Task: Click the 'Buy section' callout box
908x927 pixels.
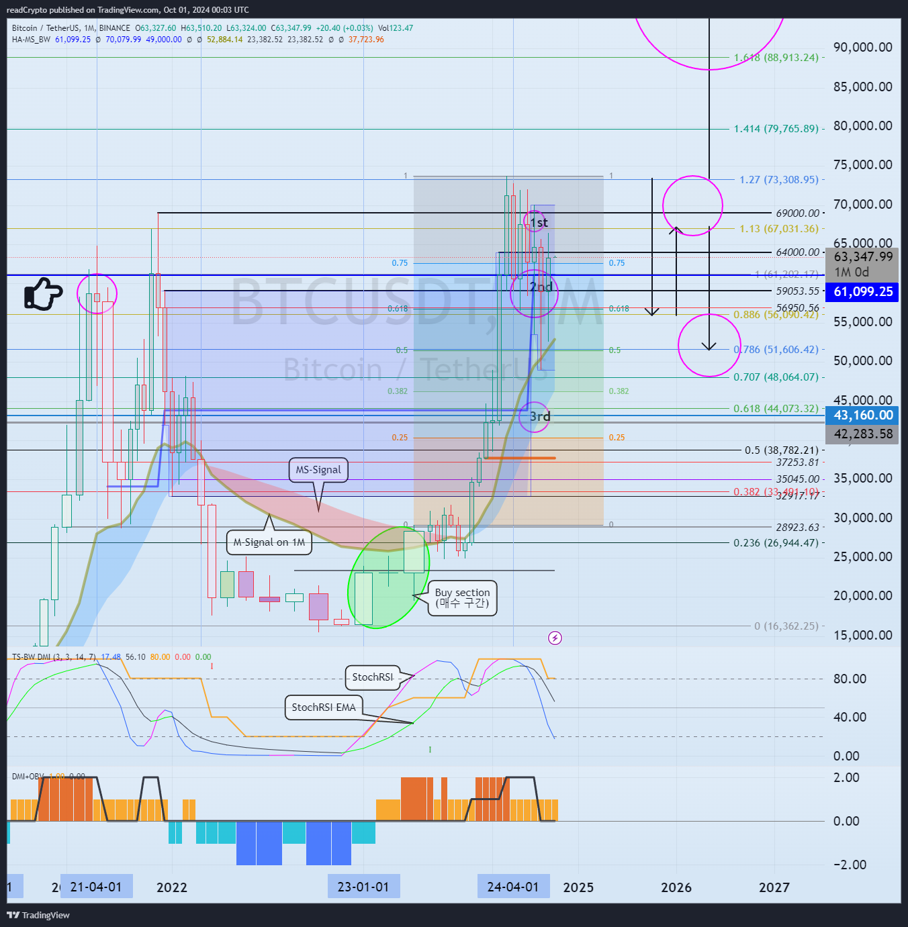Action: (x=462, y=597)
